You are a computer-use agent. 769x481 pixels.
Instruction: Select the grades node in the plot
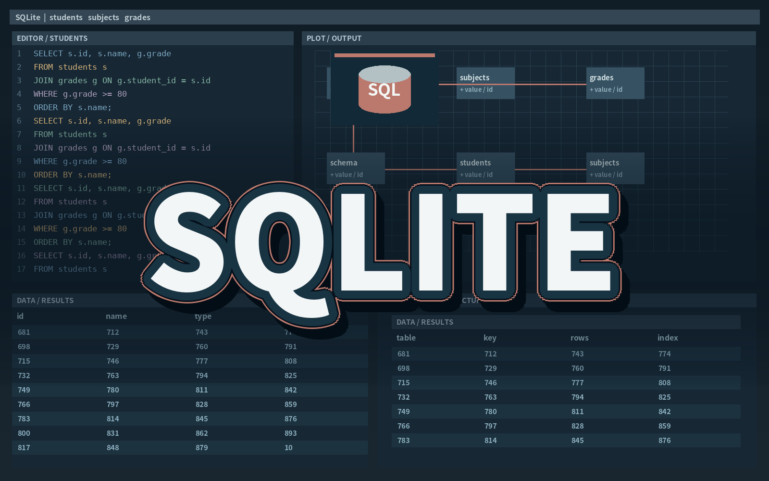click(615, 83)
